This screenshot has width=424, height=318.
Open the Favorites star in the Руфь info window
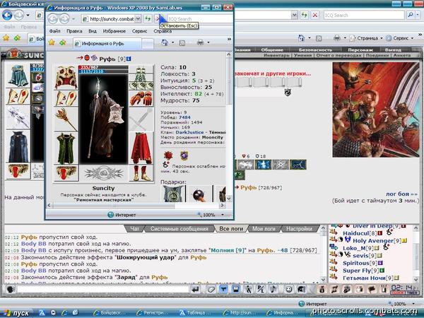[x=52, y=42]
